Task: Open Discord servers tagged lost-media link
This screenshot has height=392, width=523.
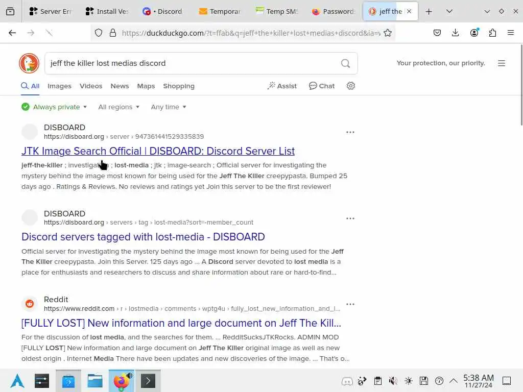Action: coord(143,237)
